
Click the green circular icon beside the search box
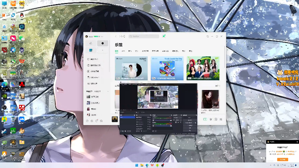click(164, 36)
